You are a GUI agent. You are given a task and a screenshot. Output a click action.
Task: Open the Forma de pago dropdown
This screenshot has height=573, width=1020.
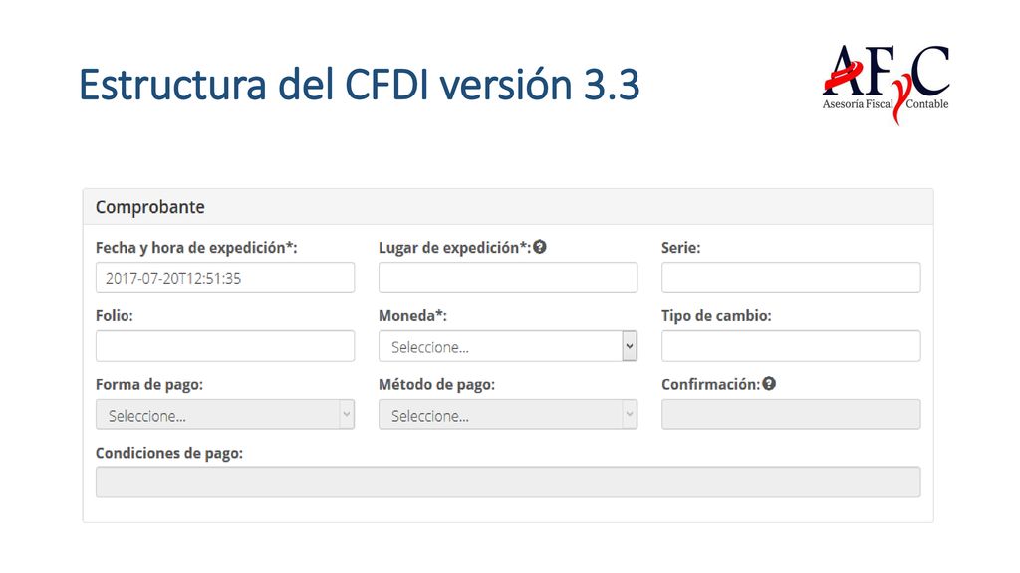coord(225,415)
